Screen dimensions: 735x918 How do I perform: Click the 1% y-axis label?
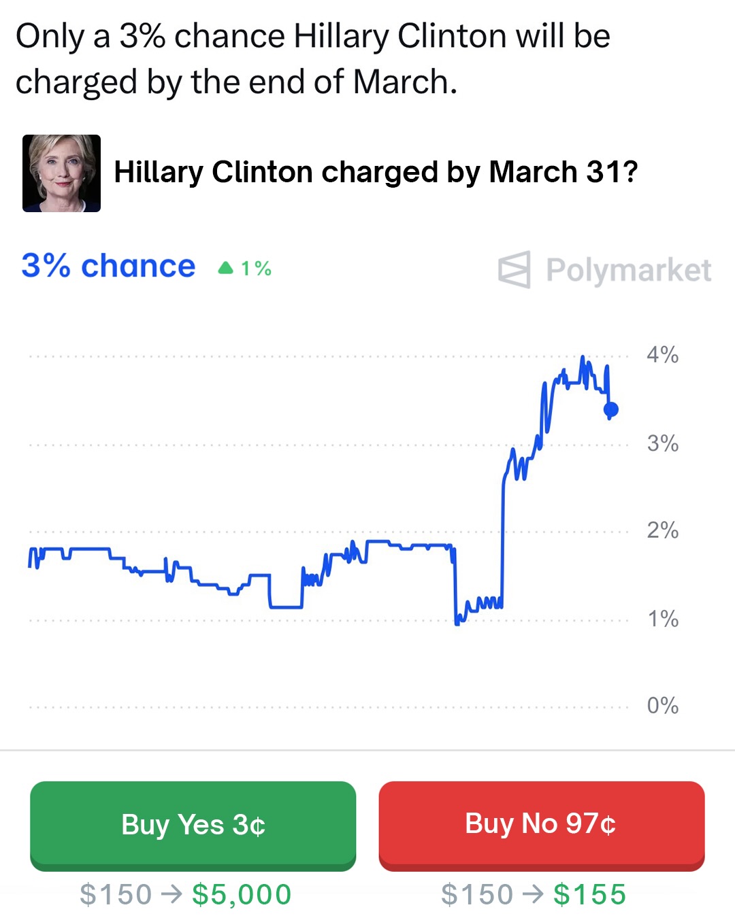click(x=662, y=619)
